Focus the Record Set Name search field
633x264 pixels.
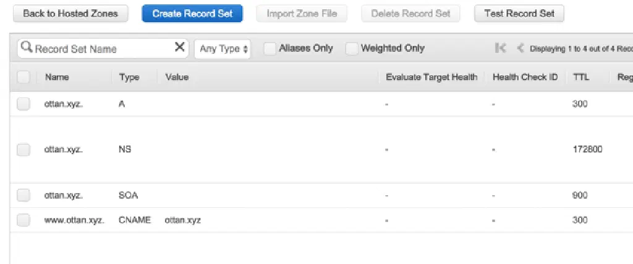[102, 49]
